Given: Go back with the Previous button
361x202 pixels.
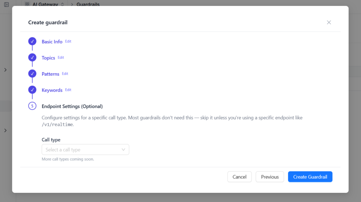Looking at the screenshot, I should click(x=270, y=177).
